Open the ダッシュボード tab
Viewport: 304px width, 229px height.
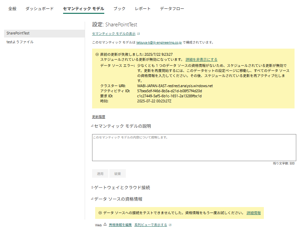[x=39, y=9]
